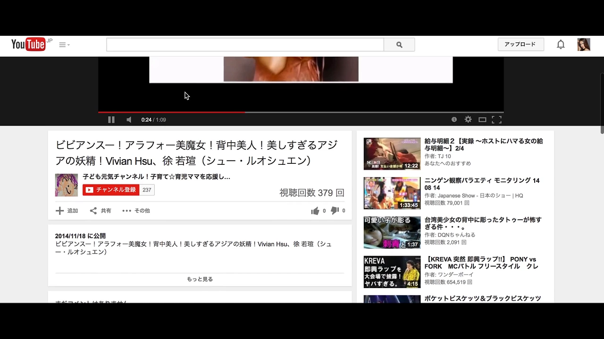Click the 2014/11/18 に公開 date text
The width and height of the screenshot is (604, 339).
pos(80,236)
